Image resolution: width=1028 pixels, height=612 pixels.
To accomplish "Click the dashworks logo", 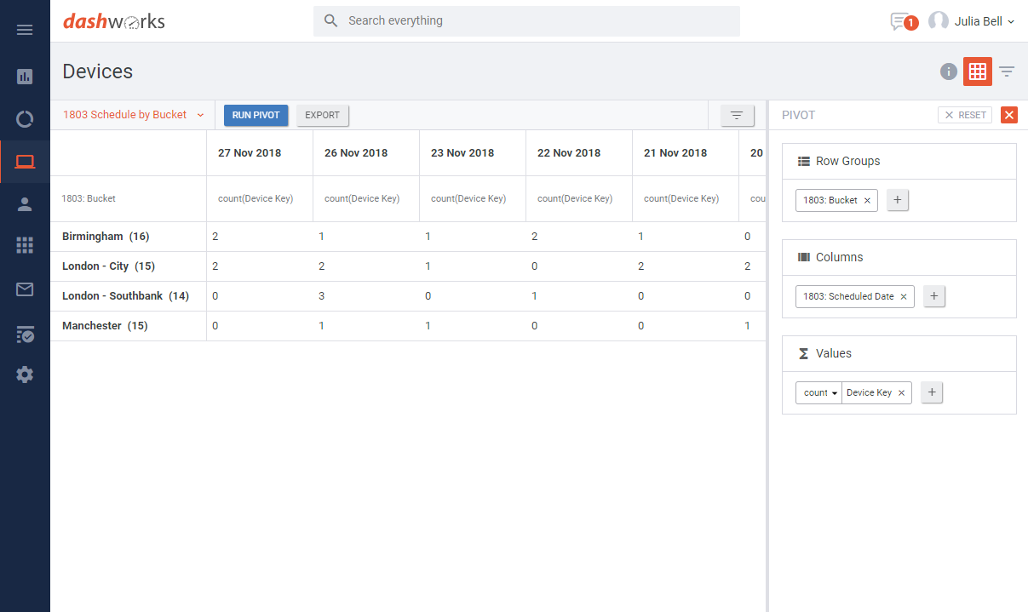I will (114, 21).
